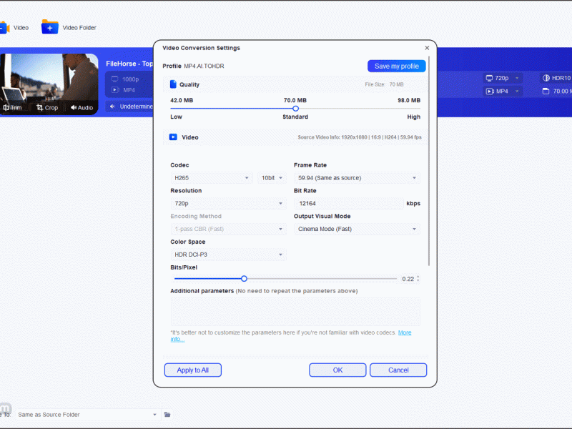Confirm settings with the OK button
572x429 pixels.
337,370
